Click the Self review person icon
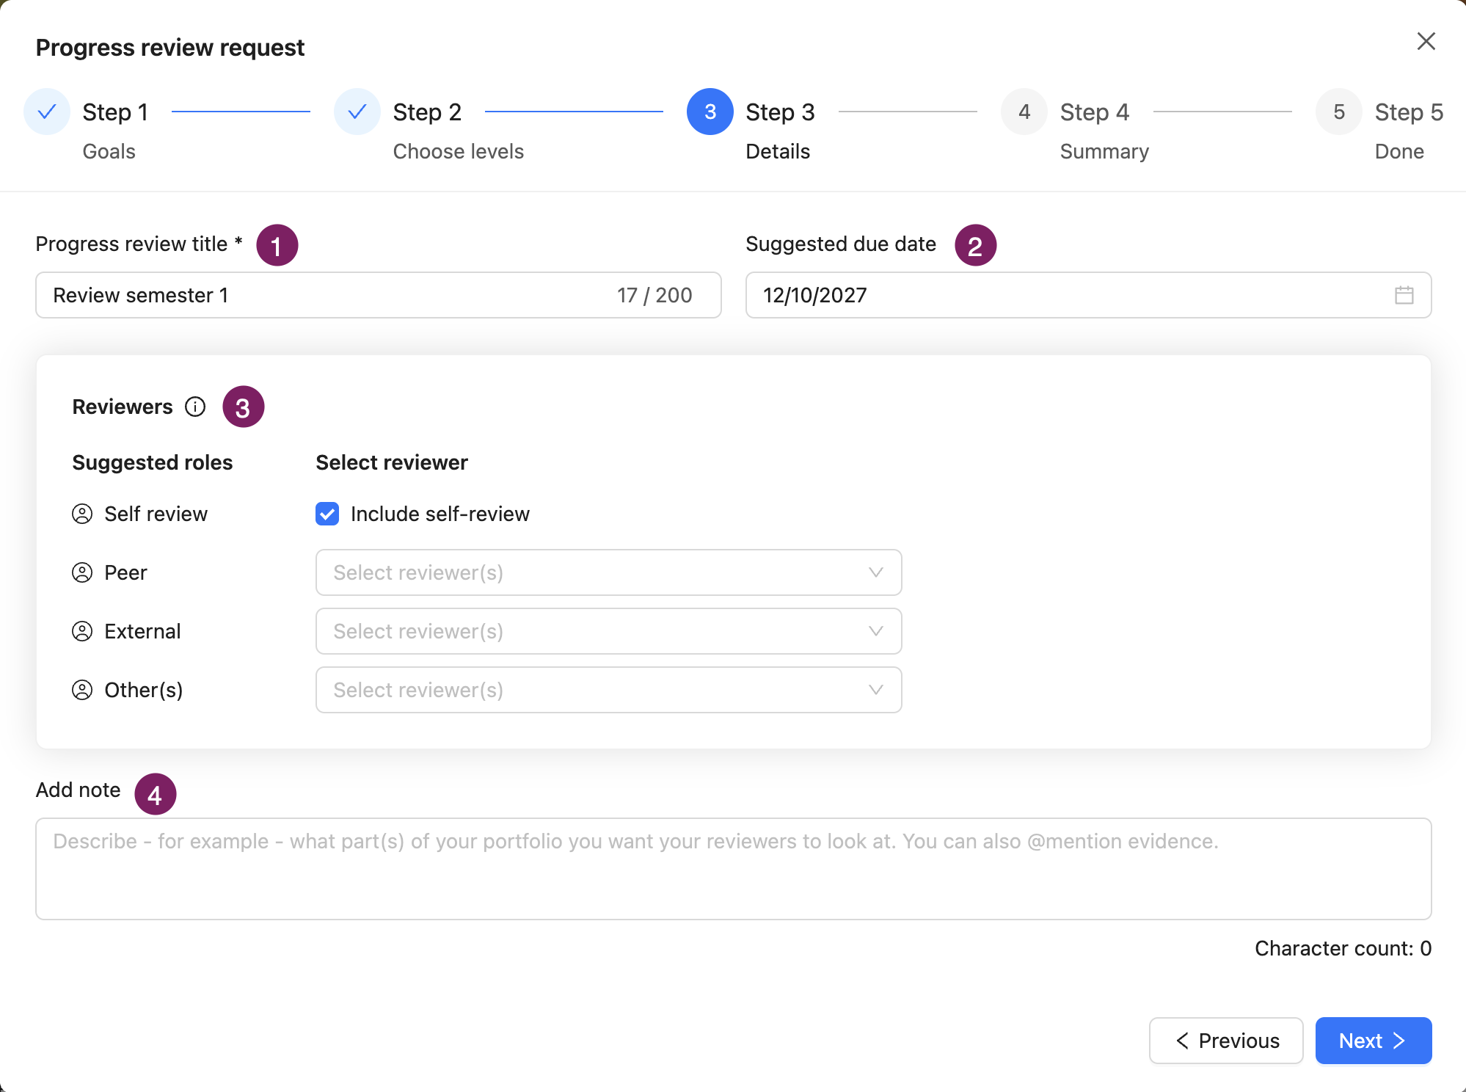The width and height of the screenshot is (1466, 1092). 82,514
